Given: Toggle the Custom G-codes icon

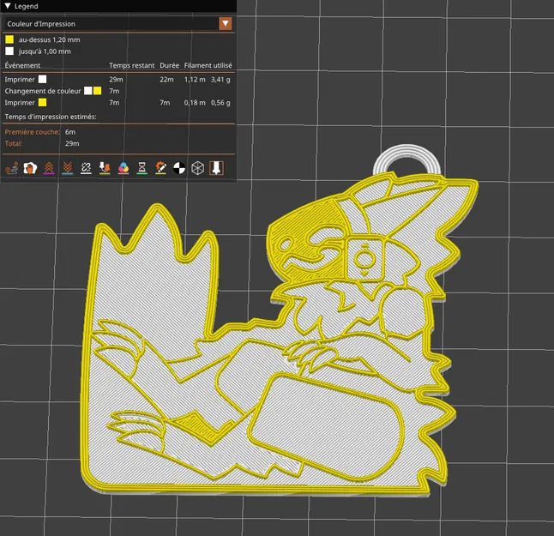Looking at the screenshot, I should pyautogui.click(x=160, y=168).
